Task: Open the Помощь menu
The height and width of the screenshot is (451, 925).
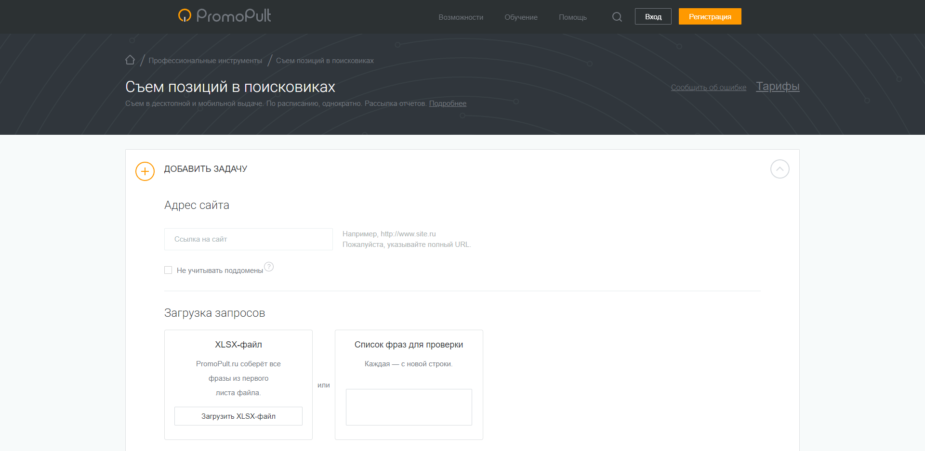Action: pos(573,17)
